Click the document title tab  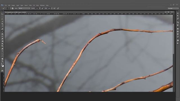coord(16,12)
